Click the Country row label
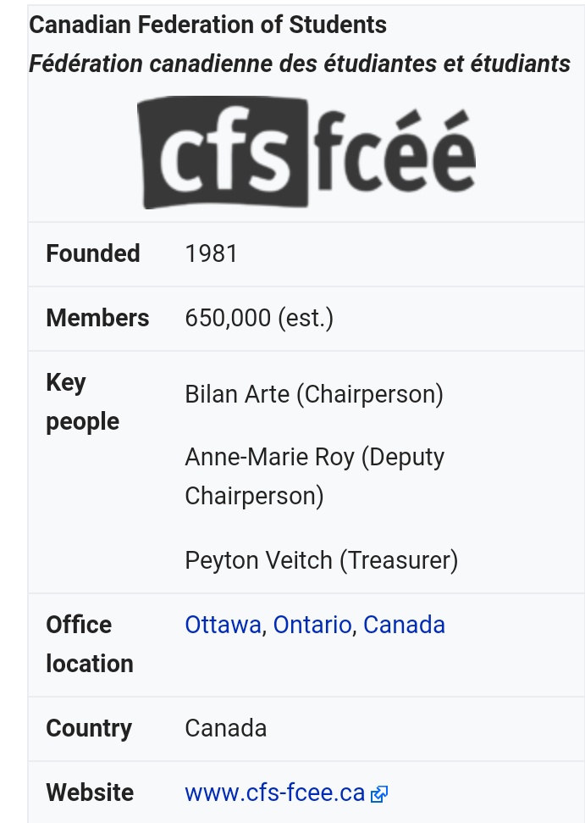This screenshot has height=823, width=585. [x=89, y=728]
